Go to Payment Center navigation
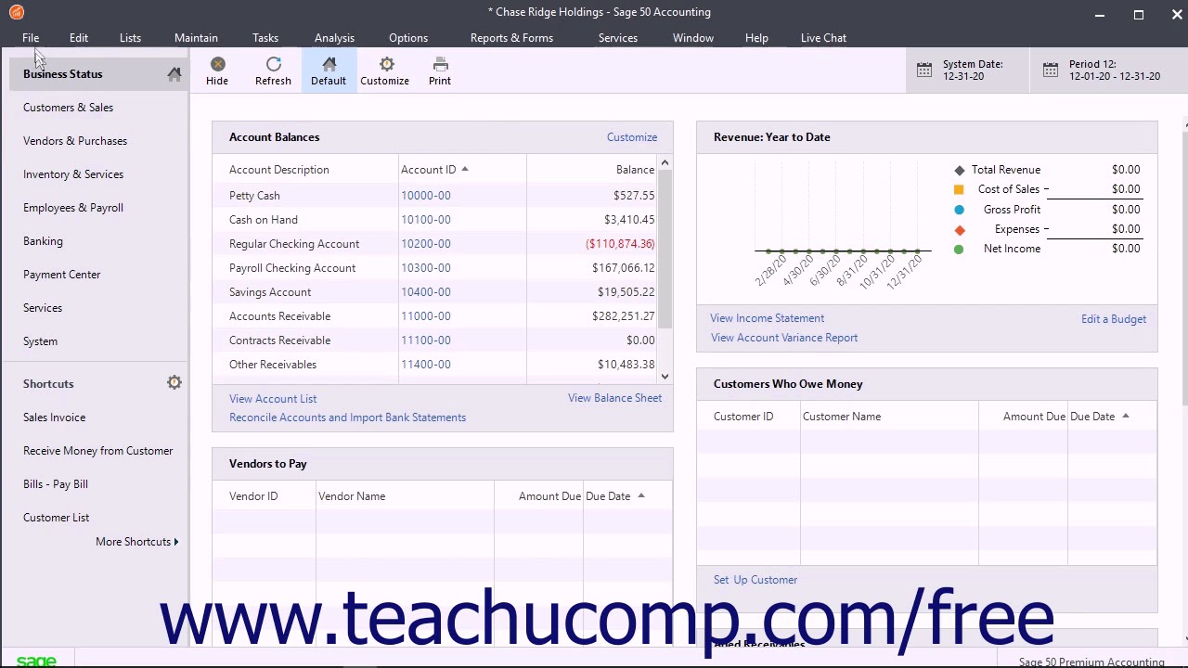The width and height of the screenshot is (1188, 668). click(62, 275)
